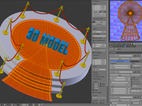Screen dimensions: 142x106
Task: Collapse the Subsurf modifier panel arrow
Action: [111, 56]
